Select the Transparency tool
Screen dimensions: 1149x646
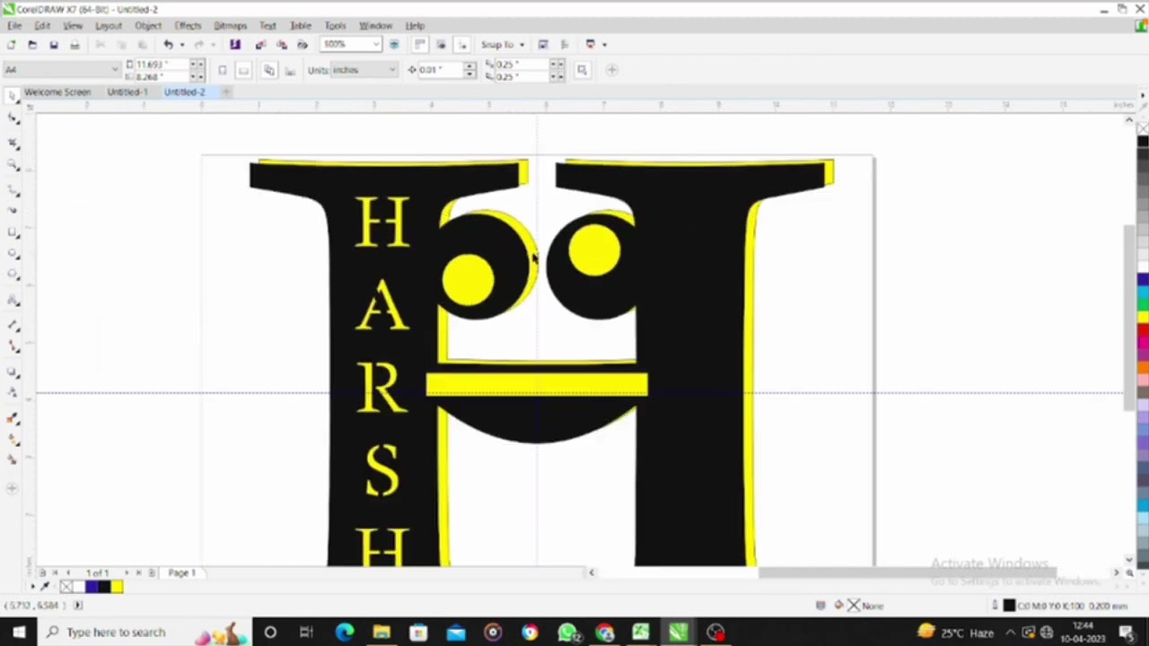coord(13,393)
